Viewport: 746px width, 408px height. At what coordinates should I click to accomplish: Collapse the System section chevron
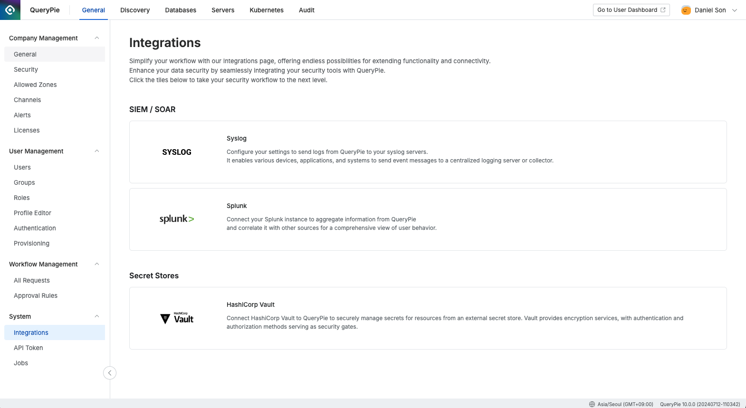pyautogui.click(x=97, y=316)
